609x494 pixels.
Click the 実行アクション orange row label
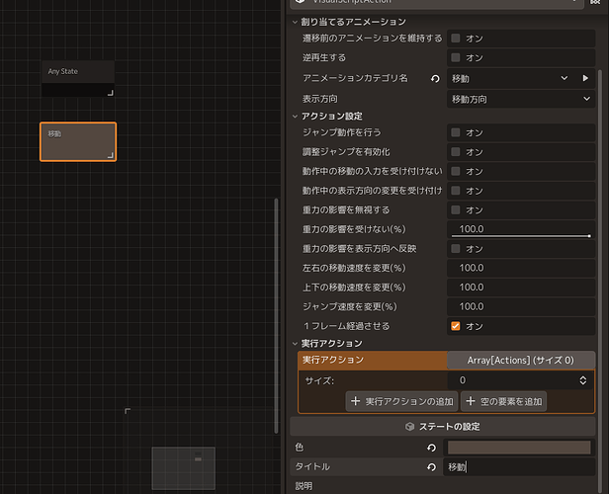(x=333, y=360)
